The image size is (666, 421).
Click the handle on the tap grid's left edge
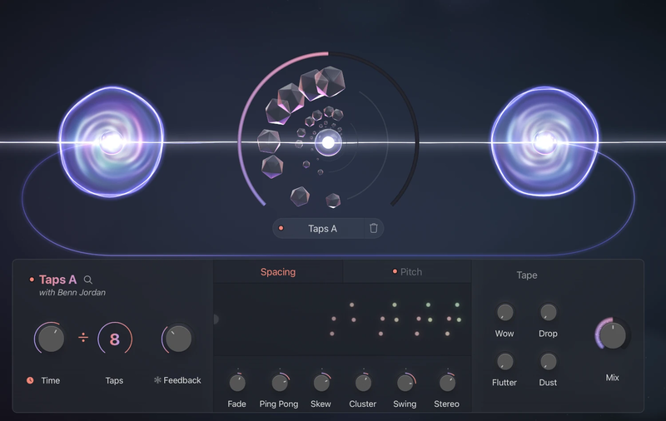pos(216,319)
